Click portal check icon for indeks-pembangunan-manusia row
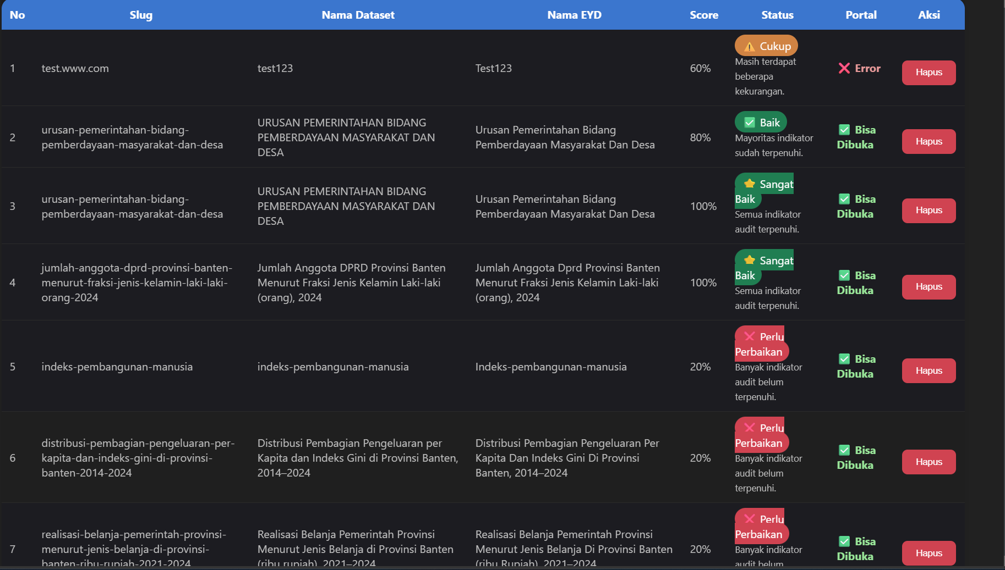 coord(844,359)
